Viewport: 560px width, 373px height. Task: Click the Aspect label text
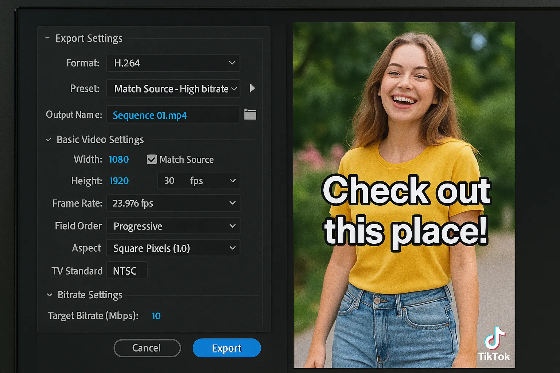click(x=86, y=248)
